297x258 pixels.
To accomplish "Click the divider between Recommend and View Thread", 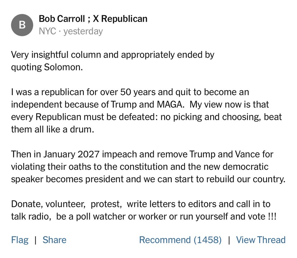I will click(x=229, y=240).
